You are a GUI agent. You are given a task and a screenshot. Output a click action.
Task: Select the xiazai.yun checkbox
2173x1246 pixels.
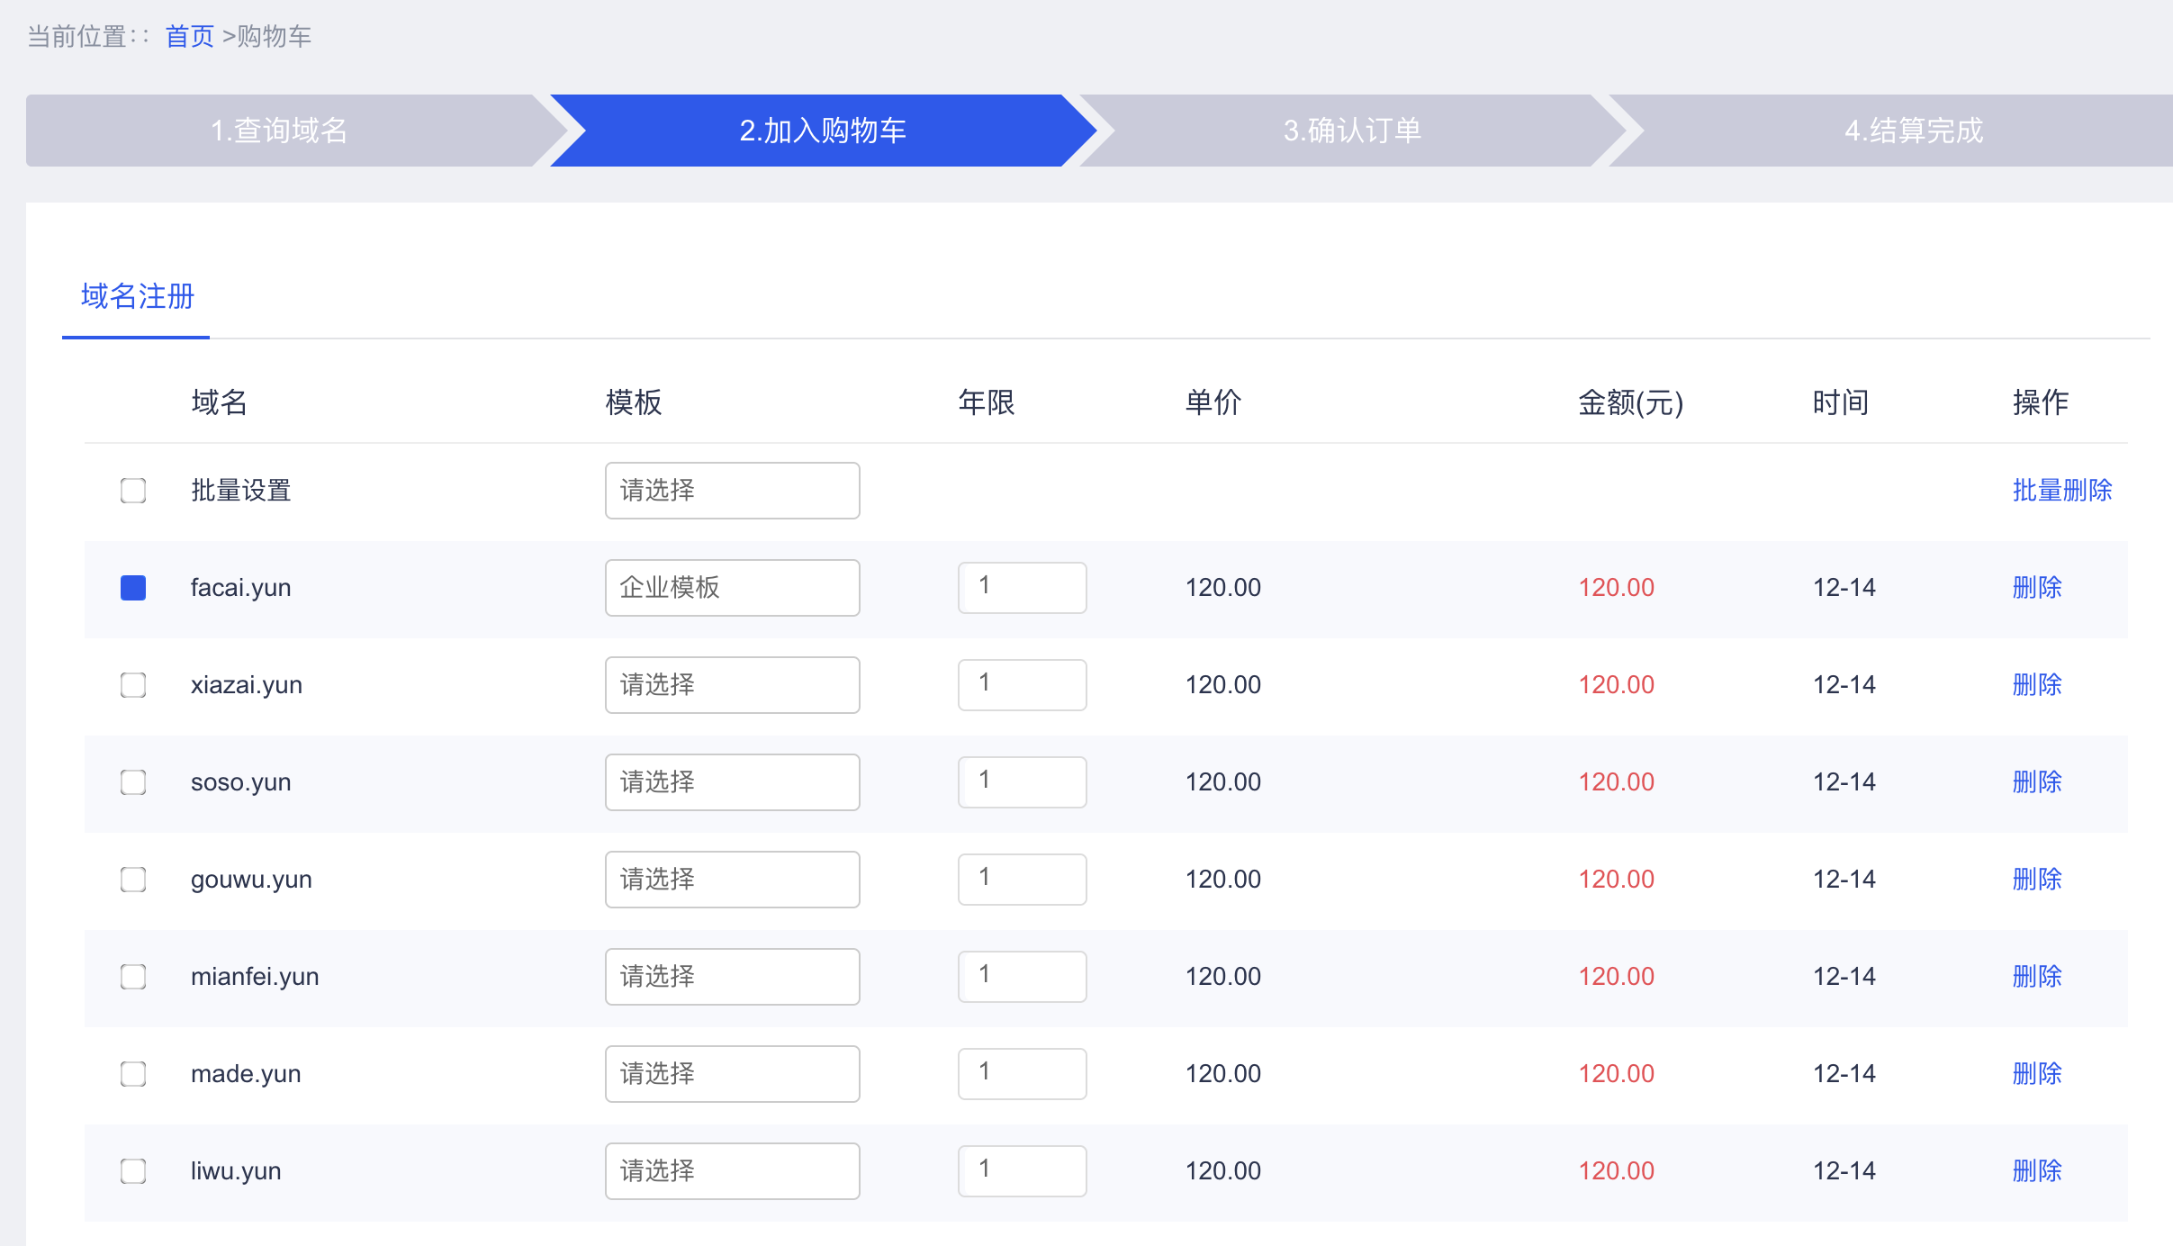[133, 685]
